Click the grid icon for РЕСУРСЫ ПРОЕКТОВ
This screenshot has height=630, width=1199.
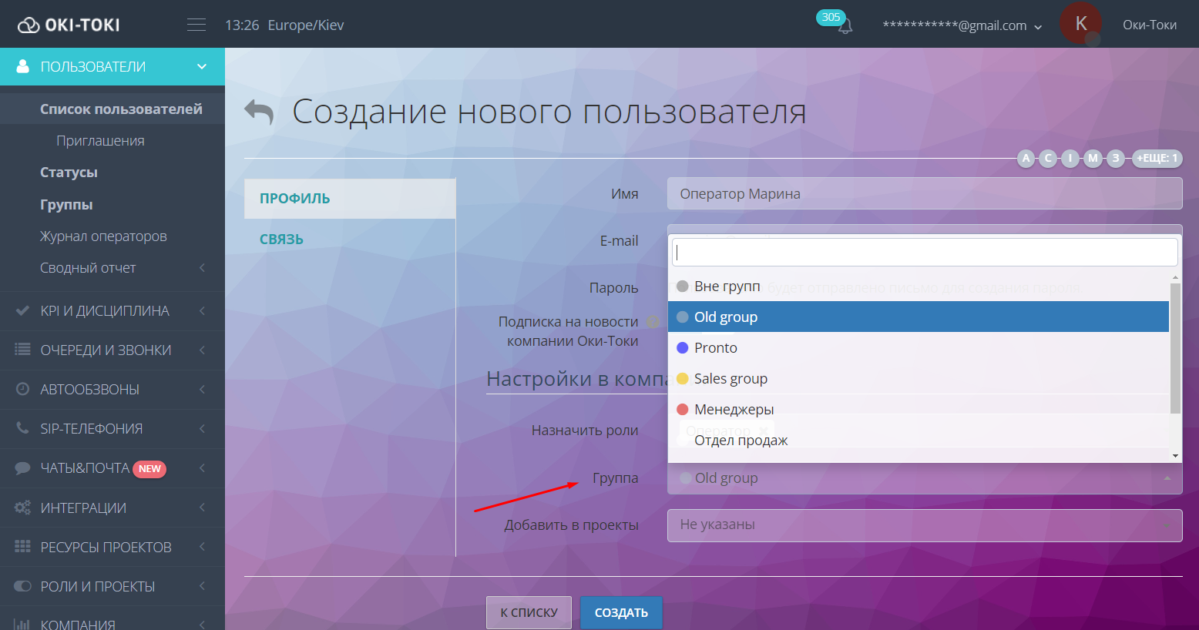22,547
